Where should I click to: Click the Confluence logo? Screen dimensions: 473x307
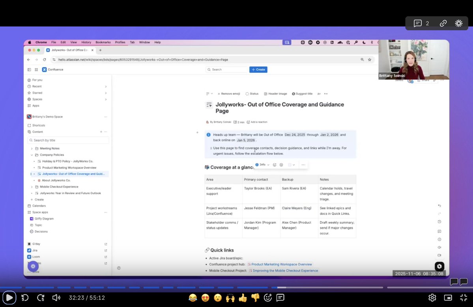tap(53, 70)
